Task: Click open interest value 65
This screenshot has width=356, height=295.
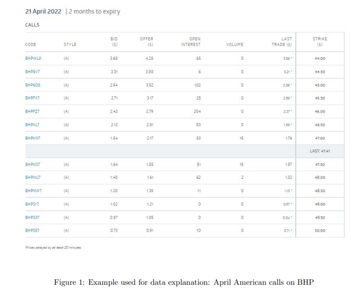Action: pos(198,59)
